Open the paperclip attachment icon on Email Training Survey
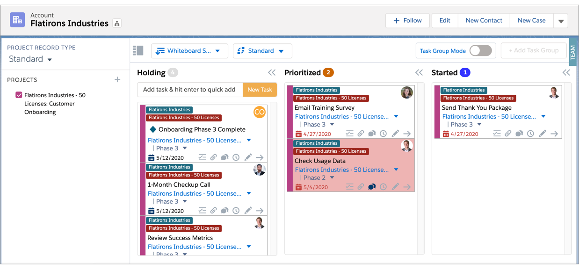The image size is (579, 269). point(361,133)
